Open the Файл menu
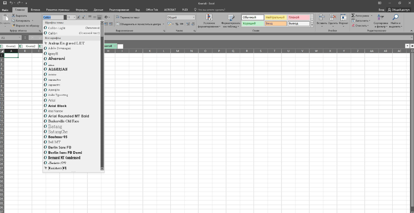Image resolution: width=414 pixels, height=213 pixels. pyautogui.click(x=5, y=10)
